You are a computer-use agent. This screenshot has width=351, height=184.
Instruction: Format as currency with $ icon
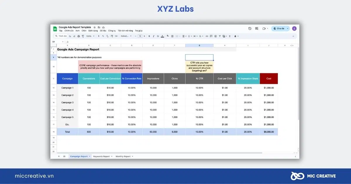pos(99,36)
